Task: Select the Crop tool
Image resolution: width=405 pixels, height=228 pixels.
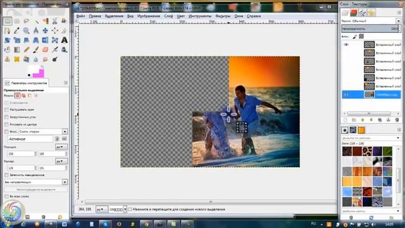Action: pyautogui.click(x=64, y=30)
